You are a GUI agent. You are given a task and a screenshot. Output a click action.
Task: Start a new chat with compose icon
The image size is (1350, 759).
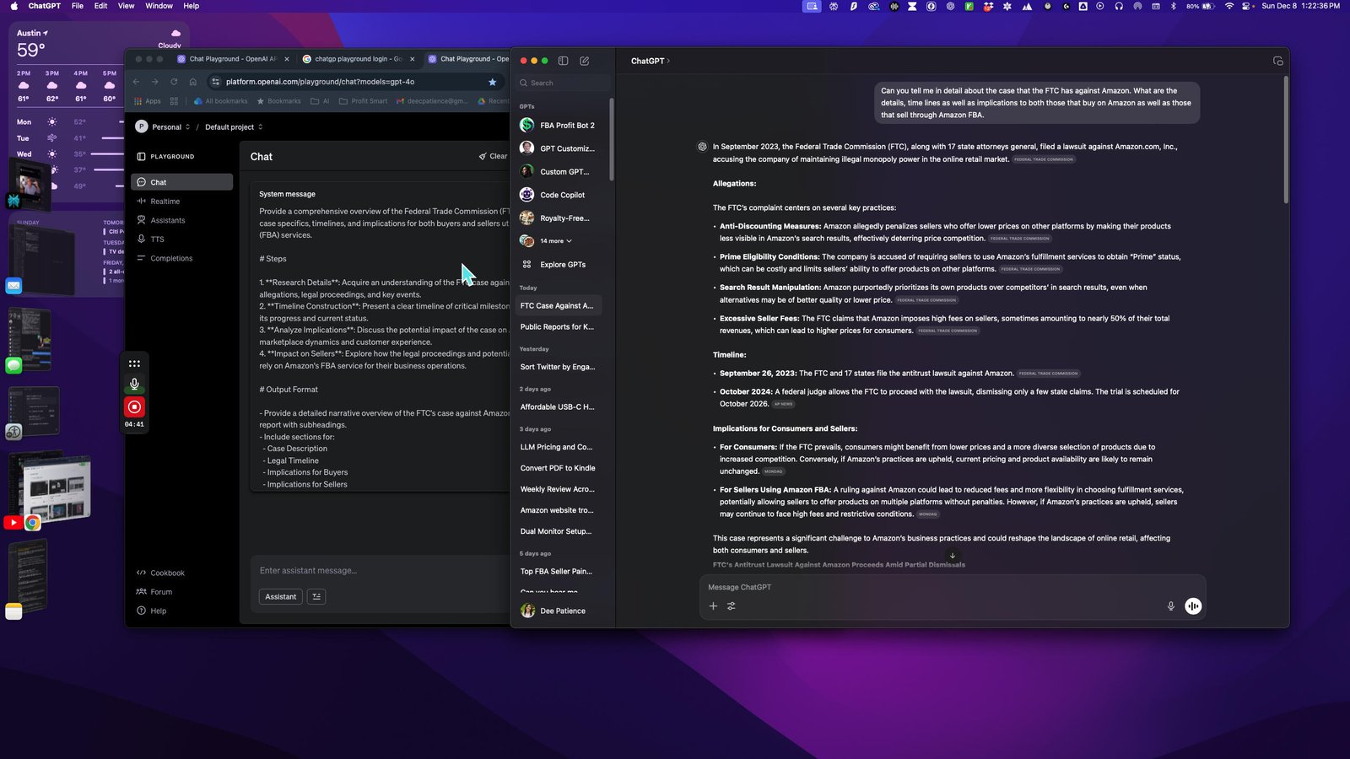585,61
